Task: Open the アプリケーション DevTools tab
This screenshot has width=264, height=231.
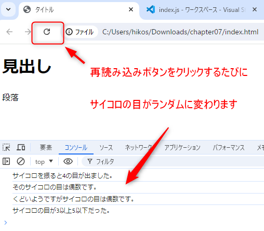Action: tap(182, 148)
